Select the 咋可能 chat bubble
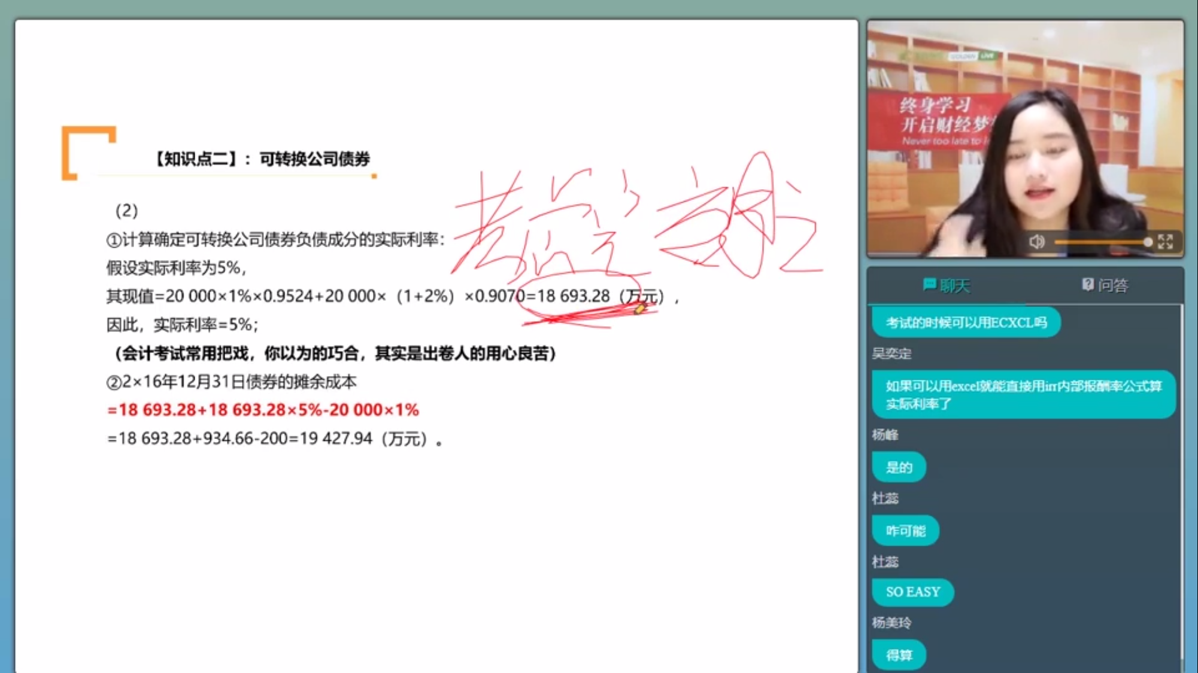The image size is (1198, 673). click(905, 531)
